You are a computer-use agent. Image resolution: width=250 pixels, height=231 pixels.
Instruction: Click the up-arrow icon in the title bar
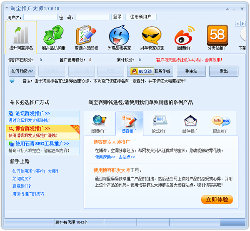(x=227, y=9)
